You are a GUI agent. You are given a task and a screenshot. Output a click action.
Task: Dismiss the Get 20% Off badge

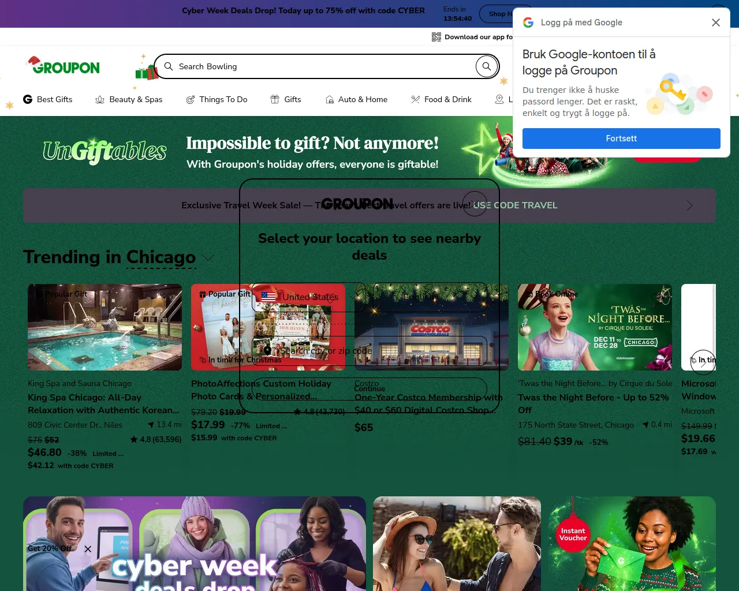coord(88,549)
